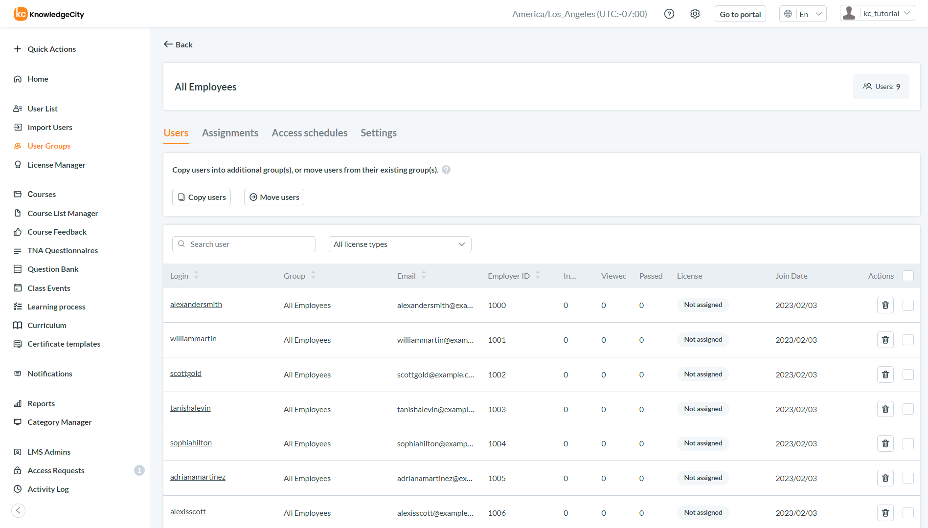Sort by Employer ID column arrows
Viewport: 928px width, 528px height.
[x=538, y=276]
